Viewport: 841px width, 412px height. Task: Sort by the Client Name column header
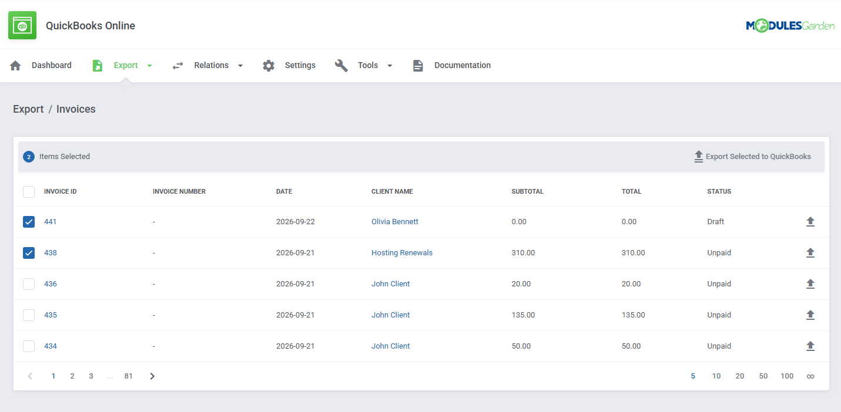click(x=392, y=191)
